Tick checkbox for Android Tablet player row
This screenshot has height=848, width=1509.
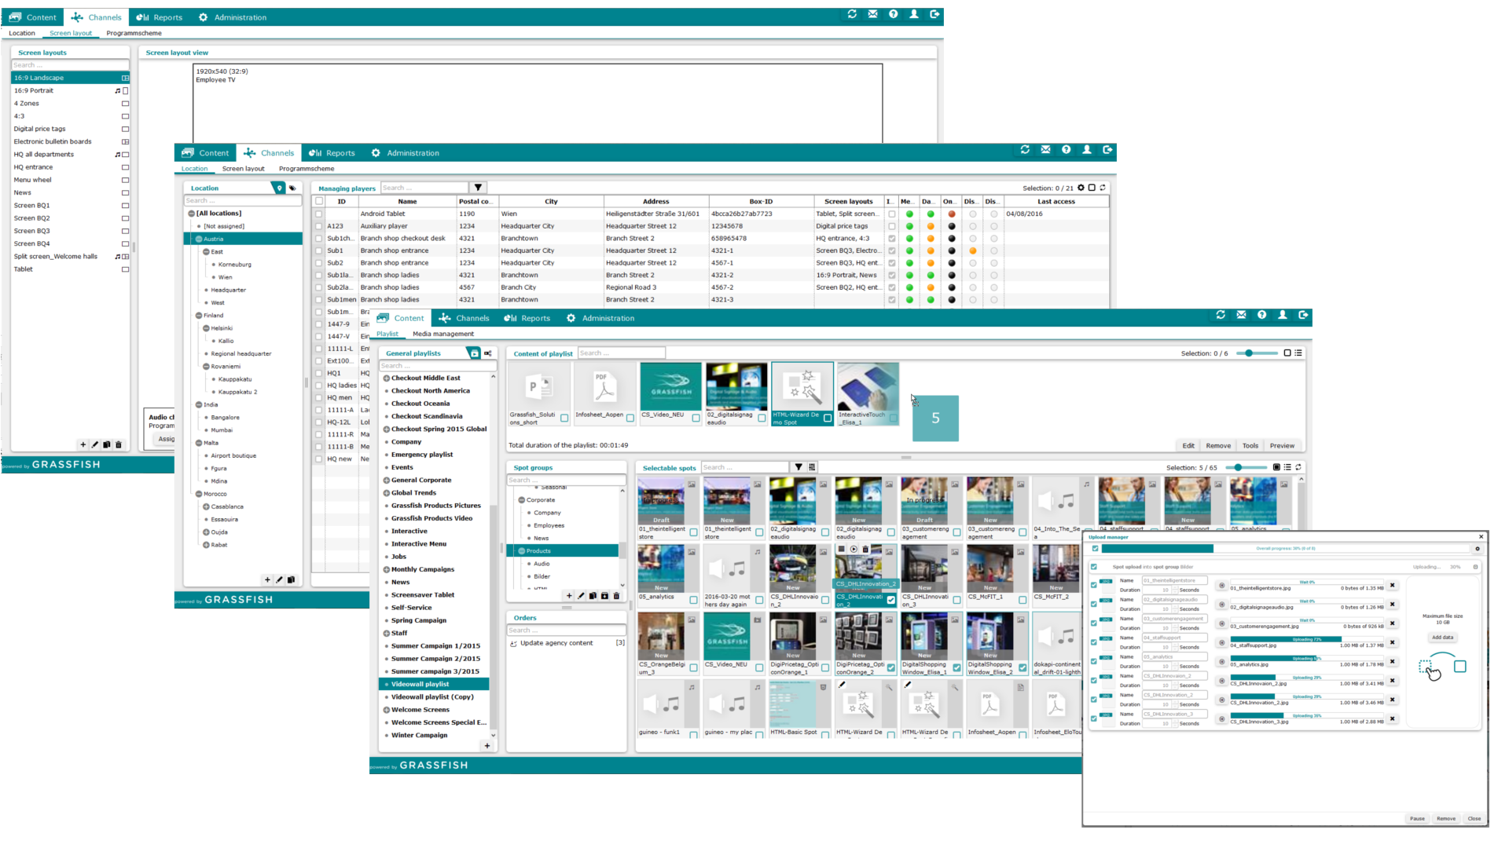319,214
